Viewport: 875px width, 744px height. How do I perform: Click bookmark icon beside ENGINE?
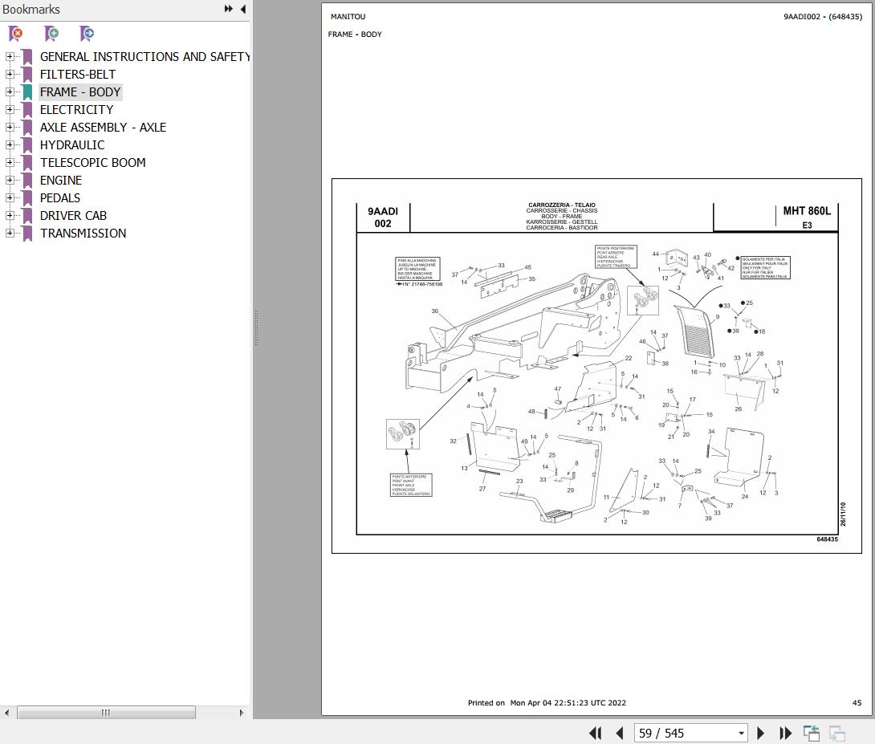tap(27, 180)
